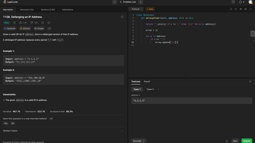Click the array = [] code line
This screenshot has height=143, width=255.
(x=151, y=30)
